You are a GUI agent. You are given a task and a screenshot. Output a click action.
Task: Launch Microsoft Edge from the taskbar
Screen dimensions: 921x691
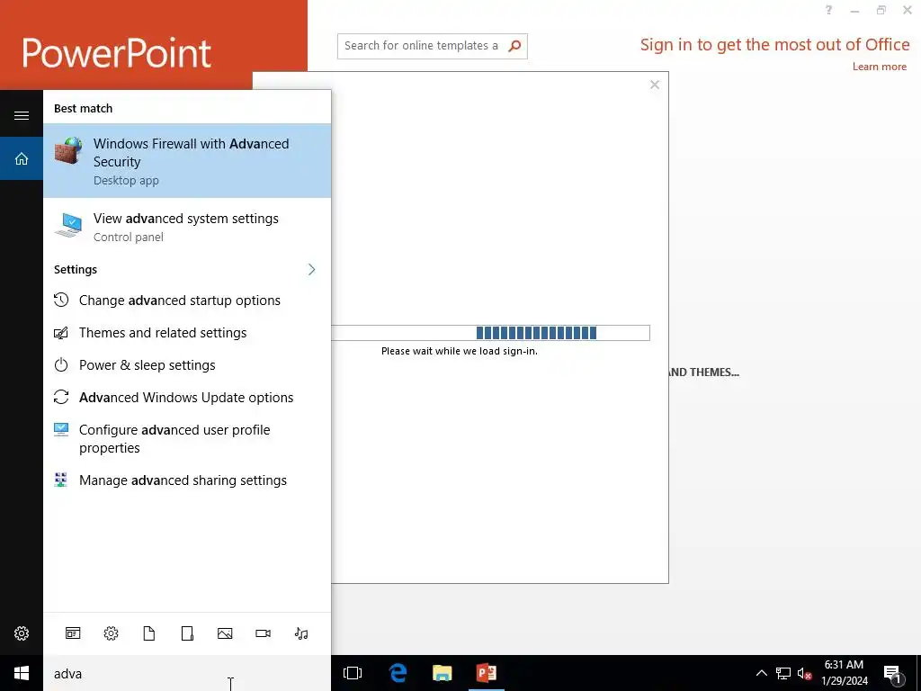click(x=398, y=673)
